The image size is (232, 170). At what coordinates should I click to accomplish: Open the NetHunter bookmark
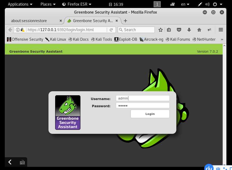click(204, 39)
